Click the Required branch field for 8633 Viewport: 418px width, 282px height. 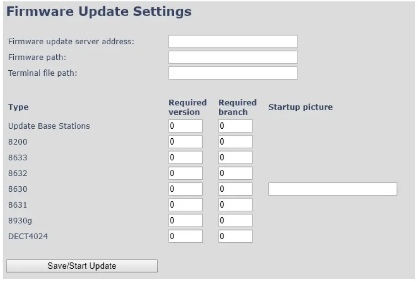pyautogui.click(x=235, y=157)
